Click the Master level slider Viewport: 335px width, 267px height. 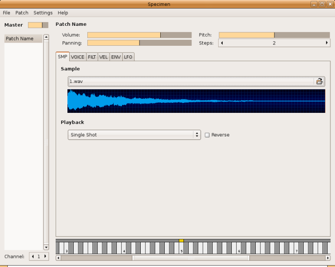[x=38, y=25]
